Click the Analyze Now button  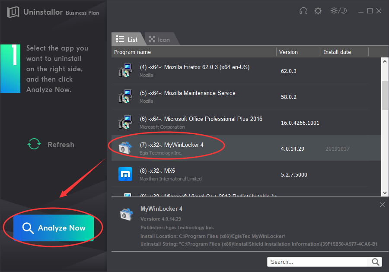54,228
